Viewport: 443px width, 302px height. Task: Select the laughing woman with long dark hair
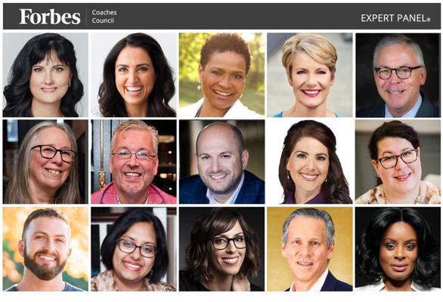pyautogui.click(x=134, y=75)
